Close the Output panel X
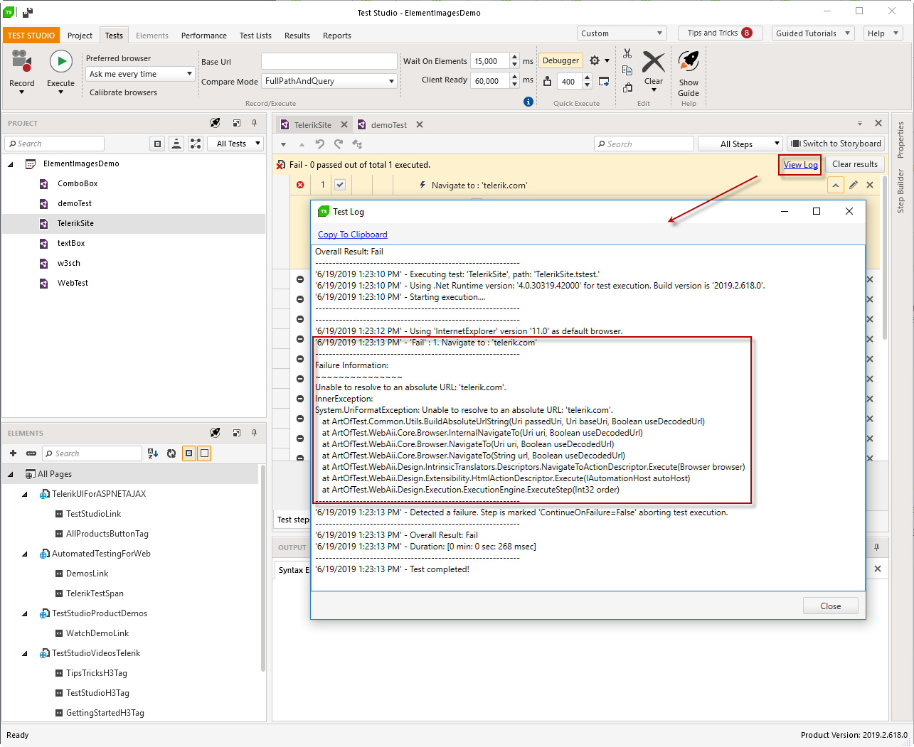The height and width of the screenshot is (747, 914). pos(878,569)
